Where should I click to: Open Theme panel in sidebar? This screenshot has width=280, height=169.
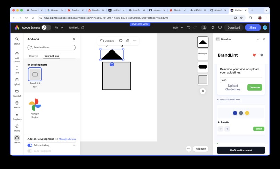(x=17, y=128)
